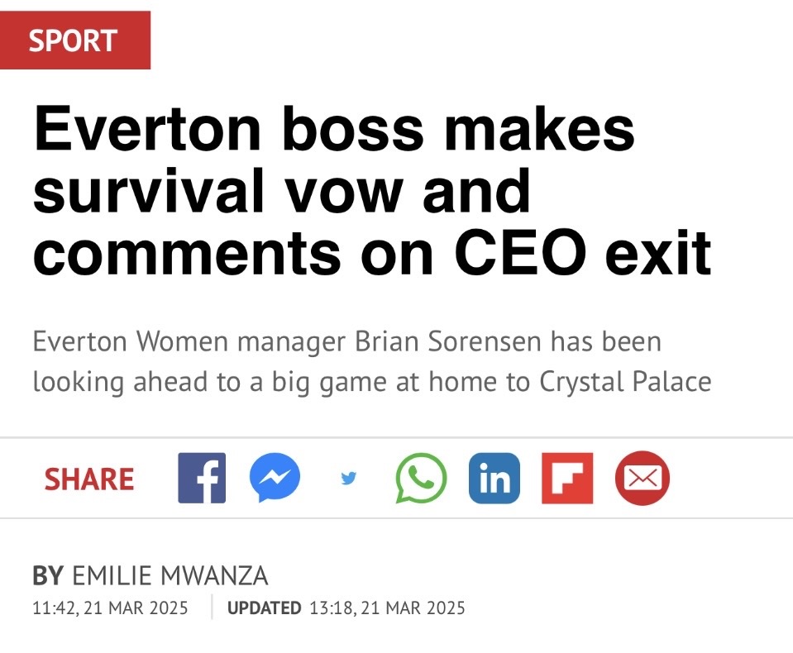793x653 pixels.
Task: Click "Everton Women" in the subheading
Action: [x=121, y=341]
